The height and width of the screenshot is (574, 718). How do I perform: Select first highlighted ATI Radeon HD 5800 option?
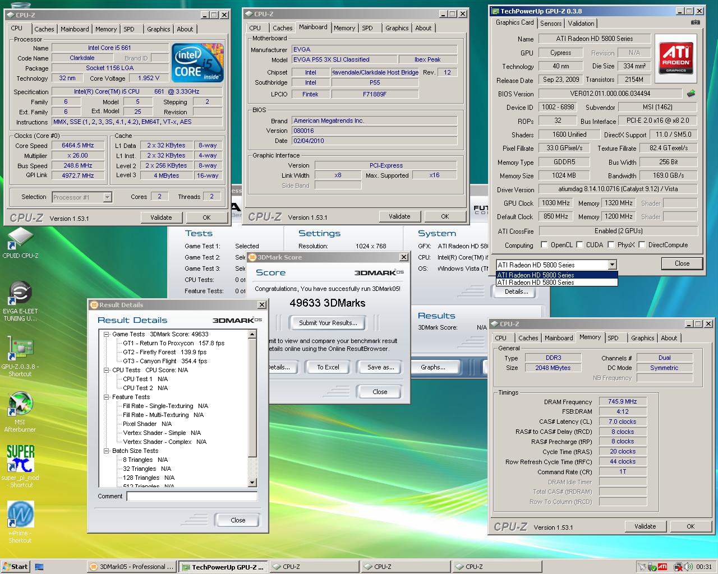click(556, 275)
